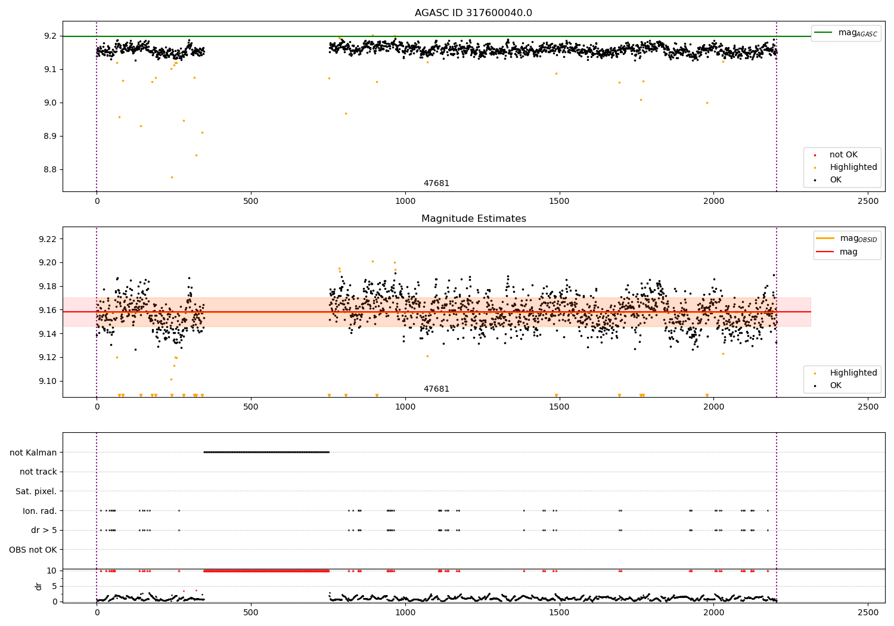This screenshot has width=894, height=626.
Task: Click the 'Sat. pixel.' row label
Action: coord(36,491)
